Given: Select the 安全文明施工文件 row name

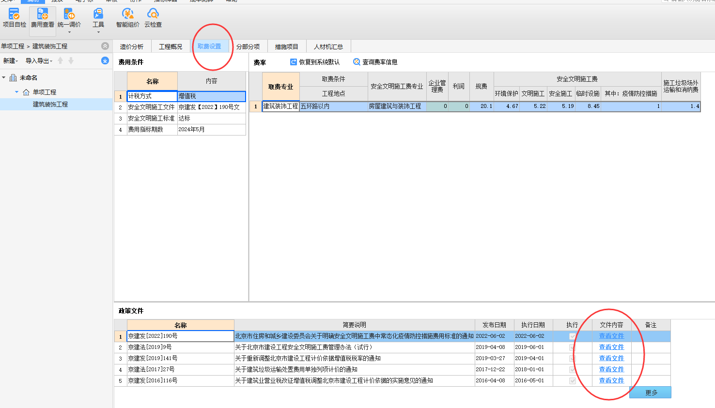Looking at the screenshot, I should (152, 107).
